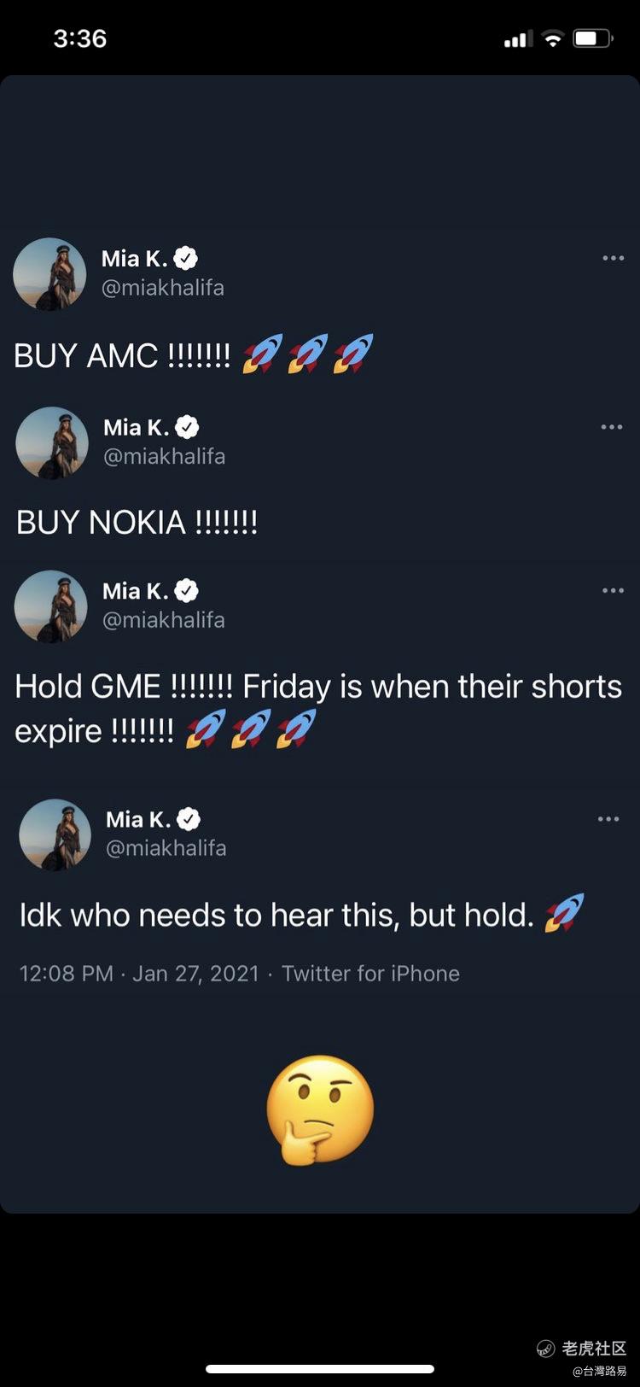Open @miakhalifa handle on BUY AMC tweet
Screen dimensions: 640x1387
coord(163,288)
